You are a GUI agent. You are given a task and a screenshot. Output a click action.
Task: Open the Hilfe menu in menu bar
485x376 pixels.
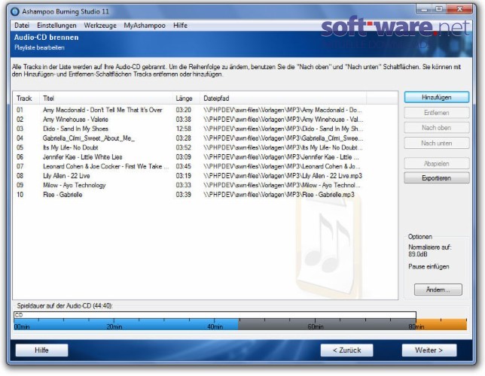(180, 26)
